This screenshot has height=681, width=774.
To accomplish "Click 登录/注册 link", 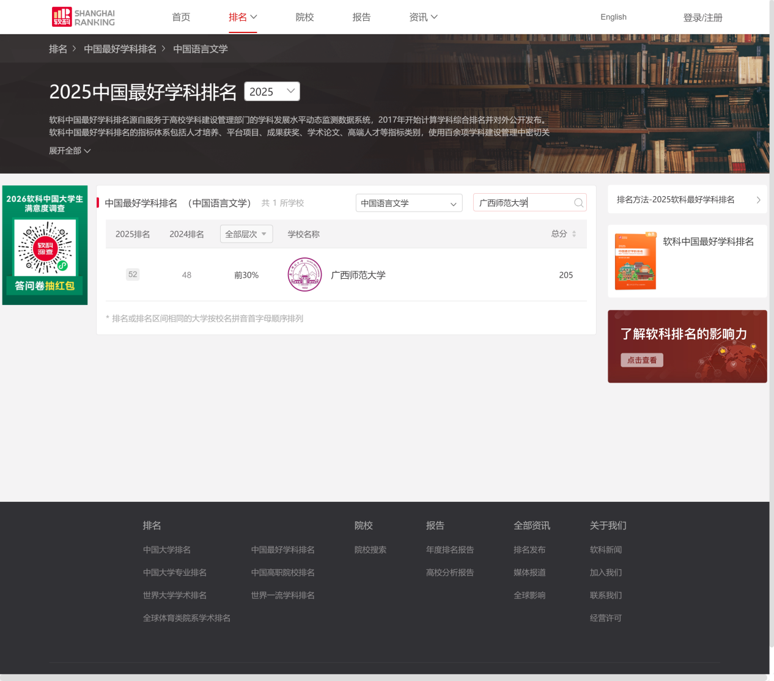I will pos(702,18).
